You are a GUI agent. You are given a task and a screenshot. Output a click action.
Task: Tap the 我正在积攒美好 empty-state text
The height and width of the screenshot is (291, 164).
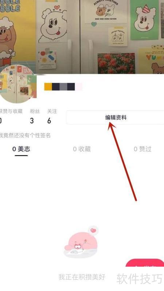(82, 277)
